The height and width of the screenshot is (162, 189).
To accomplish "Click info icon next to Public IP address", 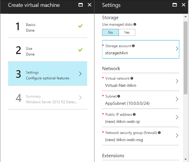I will pyautogui.click(x=134, y=114).
